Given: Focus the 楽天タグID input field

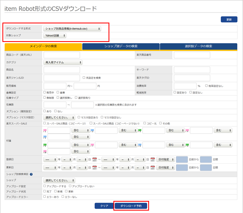Looking at the screenshot, I should (192, 78).
